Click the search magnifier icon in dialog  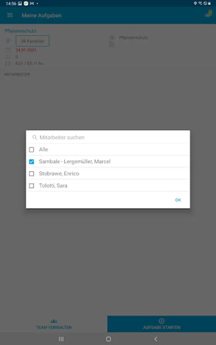(x=35, y=138)
